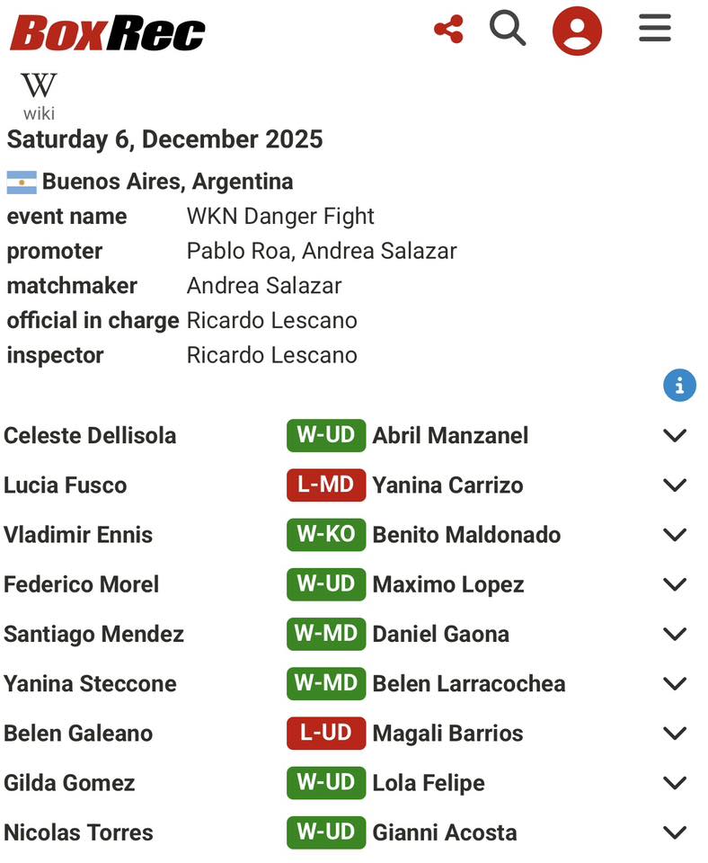The image size is (708, 863).
Task: Click the search magnifier icon
Action: pos(508,29)
